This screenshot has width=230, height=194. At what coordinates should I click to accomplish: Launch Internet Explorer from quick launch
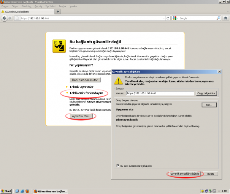tap(22, 191)
